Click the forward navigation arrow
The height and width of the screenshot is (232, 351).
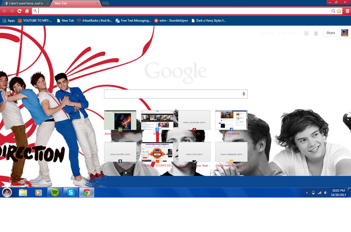pyautogui.click(x=12, y=11)
